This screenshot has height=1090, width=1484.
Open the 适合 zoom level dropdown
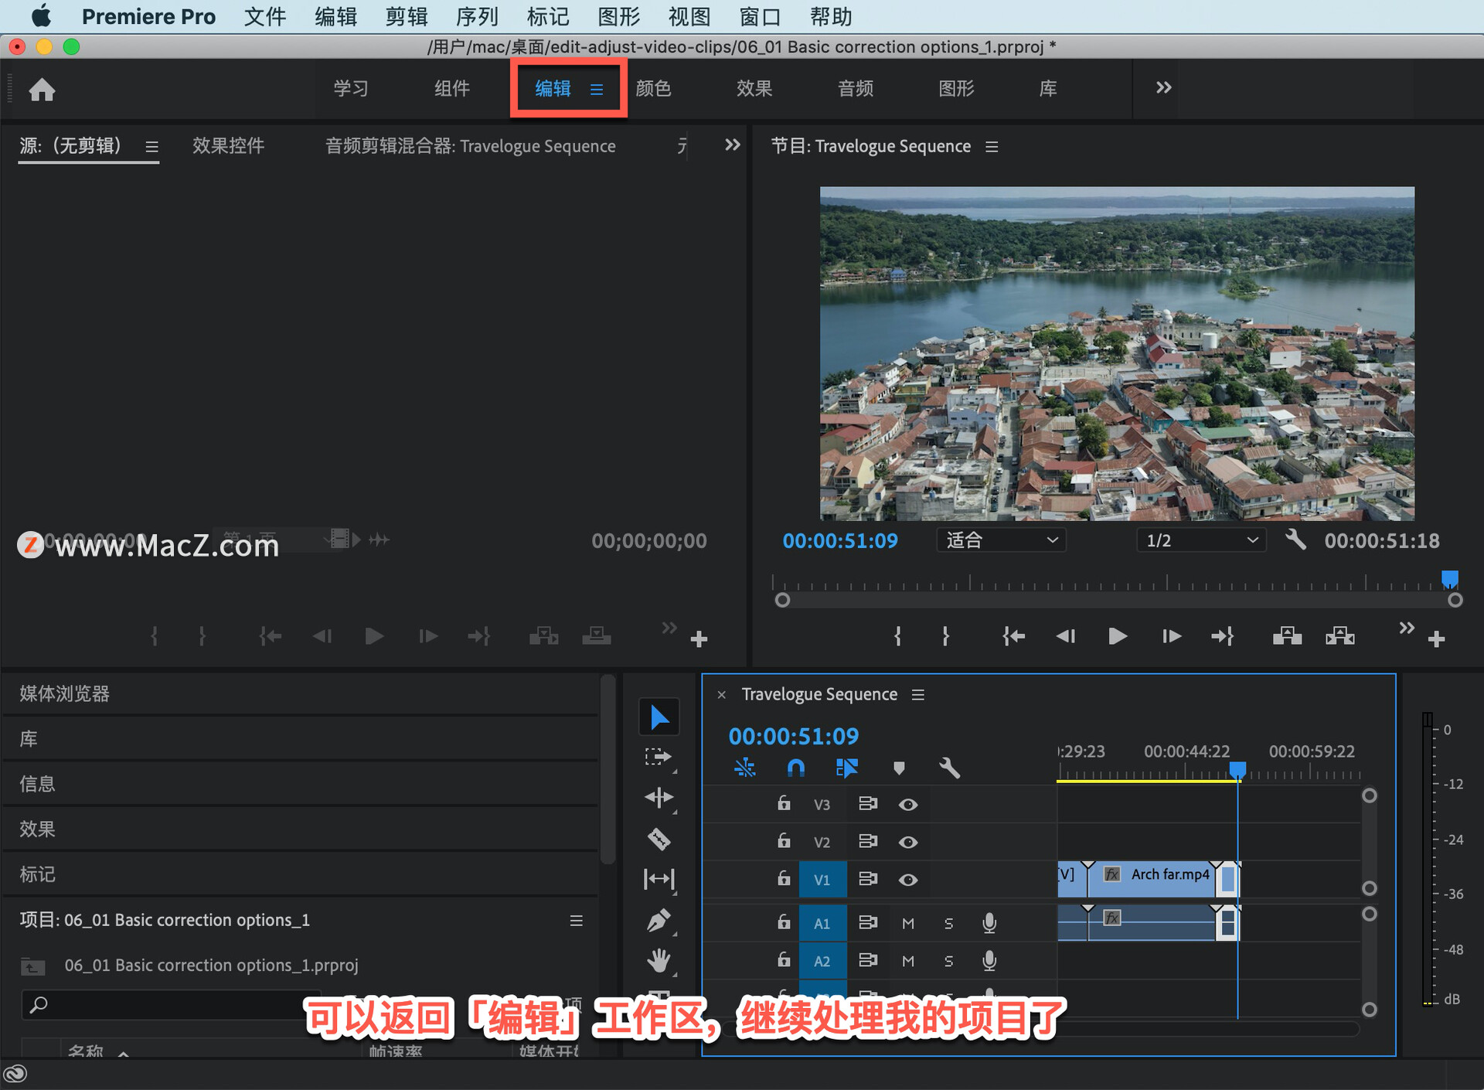[x=1001, y=540]
